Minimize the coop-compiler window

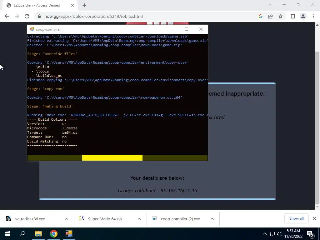click(x=172, y=29)
